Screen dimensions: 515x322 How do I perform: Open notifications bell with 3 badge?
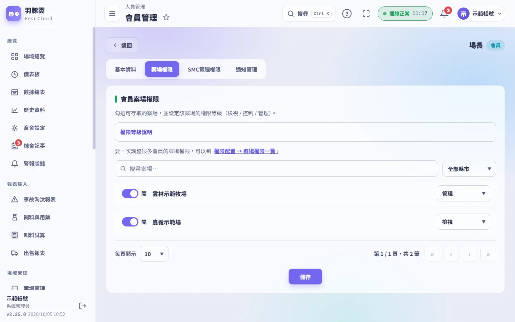pyautogui.click(x=444, y=14)
